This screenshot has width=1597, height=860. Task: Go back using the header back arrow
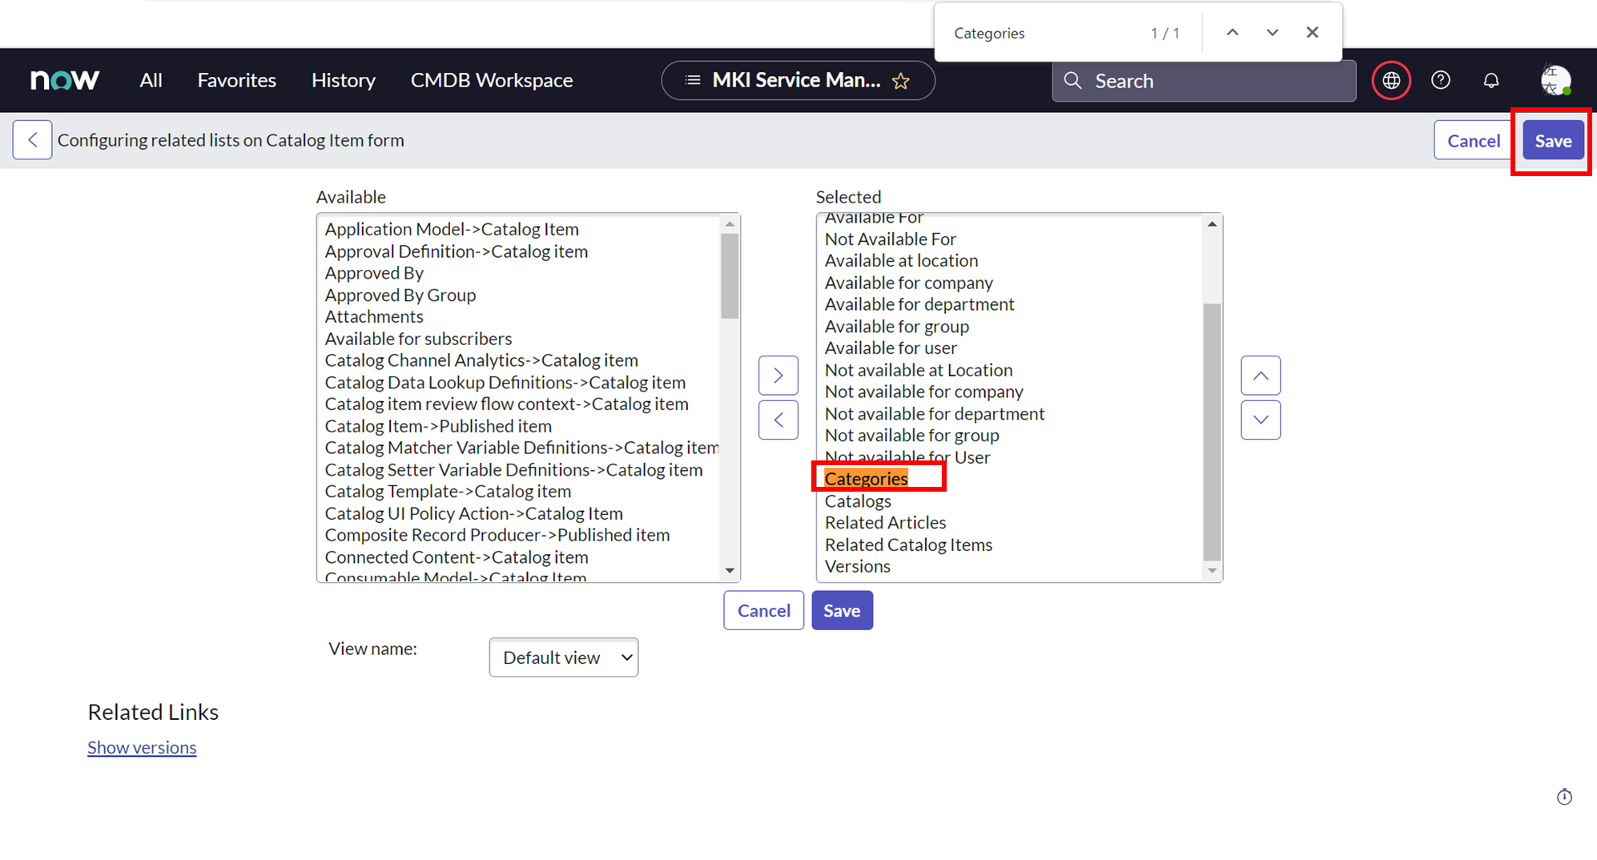pyautogui.click(x=33, y=140)
